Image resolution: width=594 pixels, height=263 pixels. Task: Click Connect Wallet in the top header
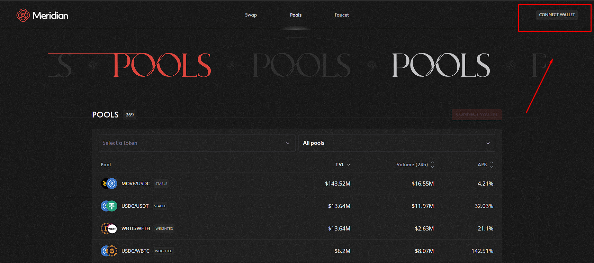pyautogui.click(x=557, y=15)
